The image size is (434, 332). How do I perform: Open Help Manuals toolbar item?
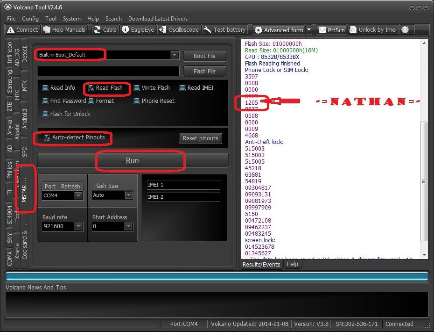64,29
